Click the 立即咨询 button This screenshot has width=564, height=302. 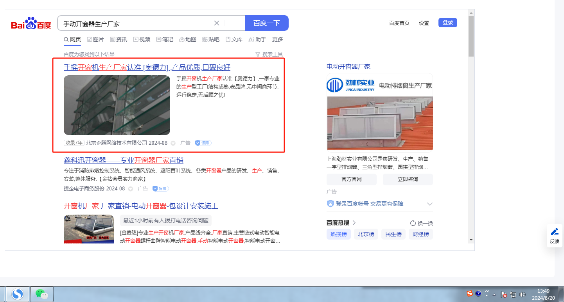click(408, 179)
